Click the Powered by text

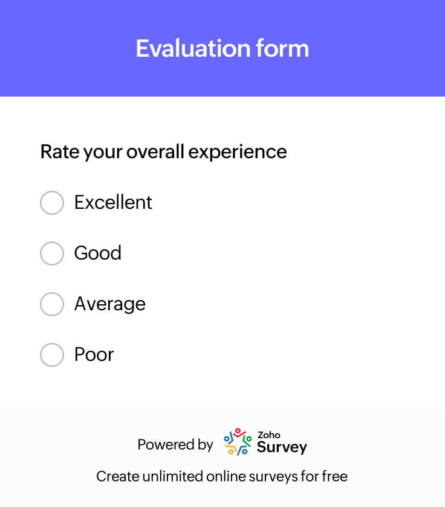(x=175, y=445)
